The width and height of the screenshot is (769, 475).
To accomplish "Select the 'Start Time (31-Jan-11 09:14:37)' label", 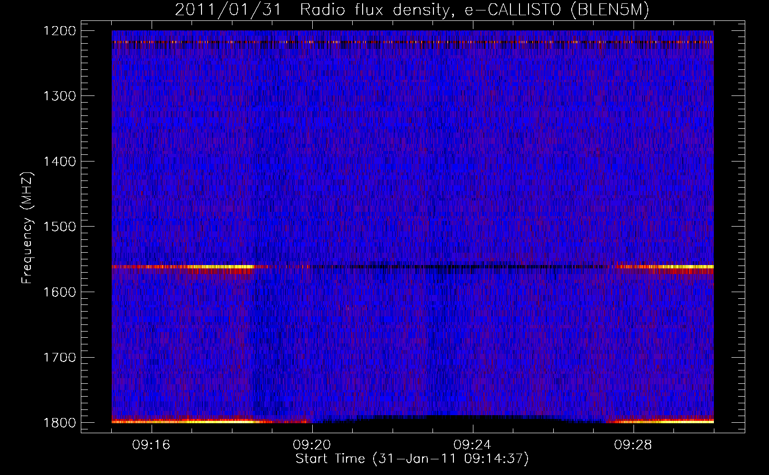I will point(412,459).
